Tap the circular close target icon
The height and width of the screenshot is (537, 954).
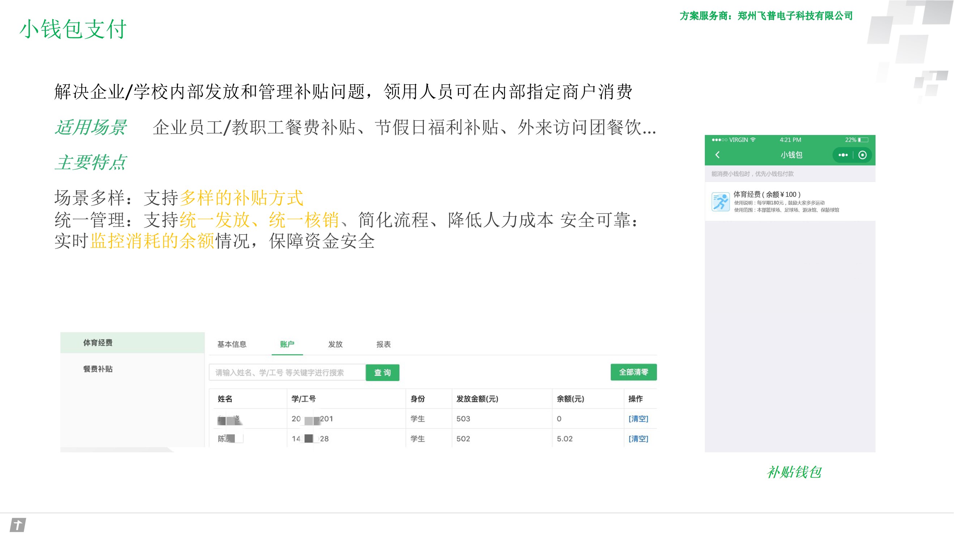(x=862, y=155)
